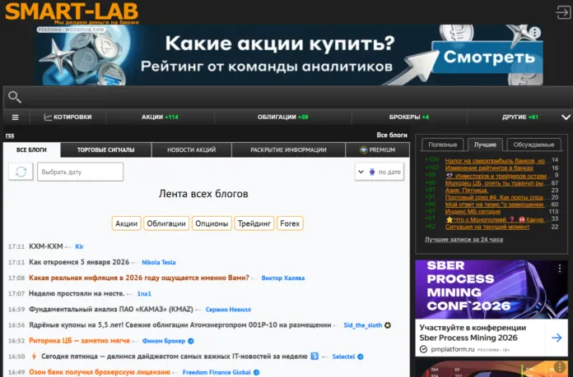Open the login icon at top right
Screen dimensions: 573x377
coord(563,11)
